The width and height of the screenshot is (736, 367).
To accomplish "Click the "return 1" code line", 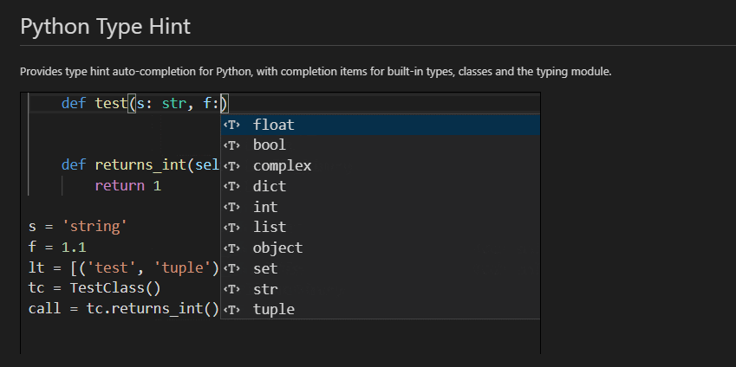I will tap(127, 185).
